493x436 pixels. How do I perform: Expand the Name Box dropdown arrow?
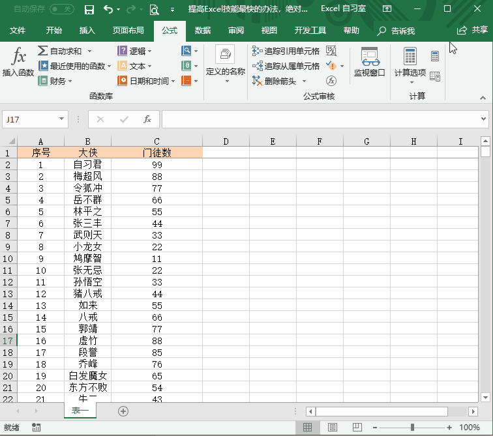click(x=62, y=119)
